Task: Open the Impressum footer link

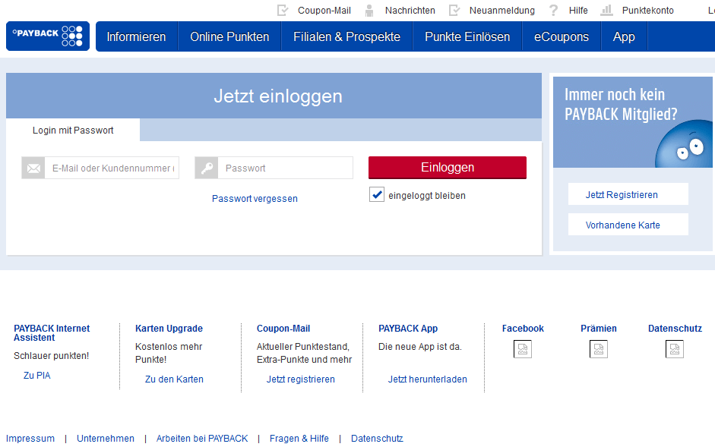Action: pos(30,439)
